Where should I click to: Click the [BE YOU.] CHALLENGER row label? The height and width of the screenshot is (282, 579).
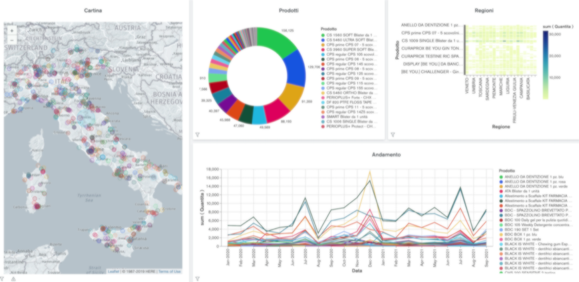click(x=431, y=72)
